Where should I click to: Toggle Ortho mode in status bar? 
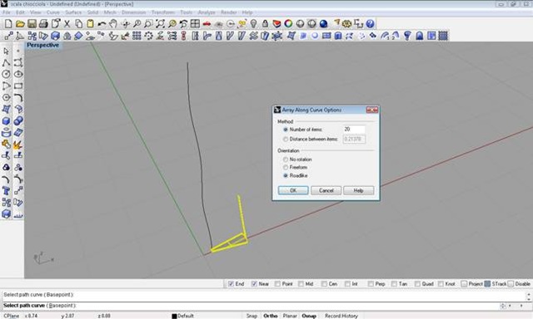tap(271, 316)
